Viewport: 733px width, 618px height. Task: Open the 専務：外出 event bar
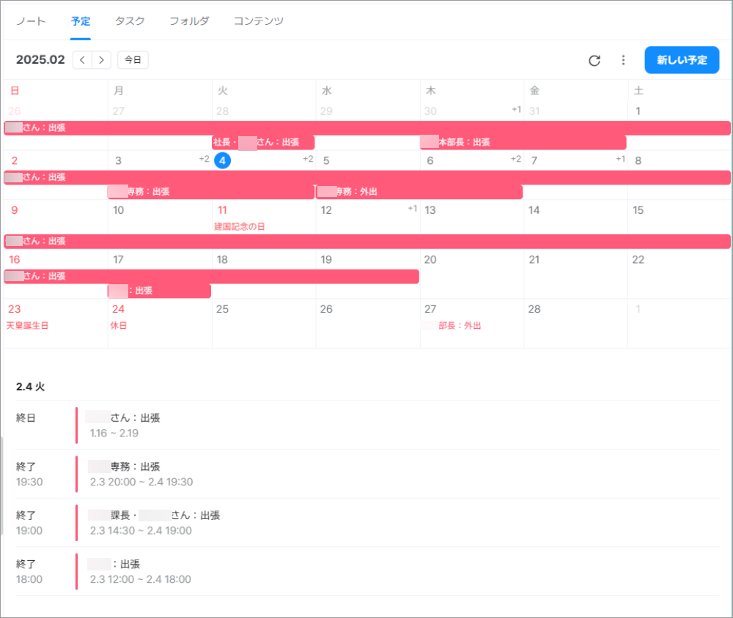419,192
